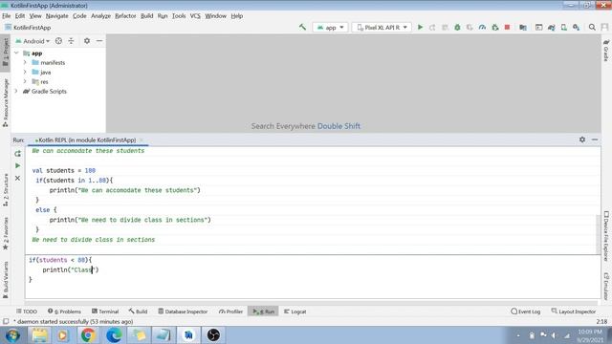Image resolution: width=612 pixels, height=344 pixels.
Task: Open the run configuration 'app' dropdown
Action: [330, 28]
